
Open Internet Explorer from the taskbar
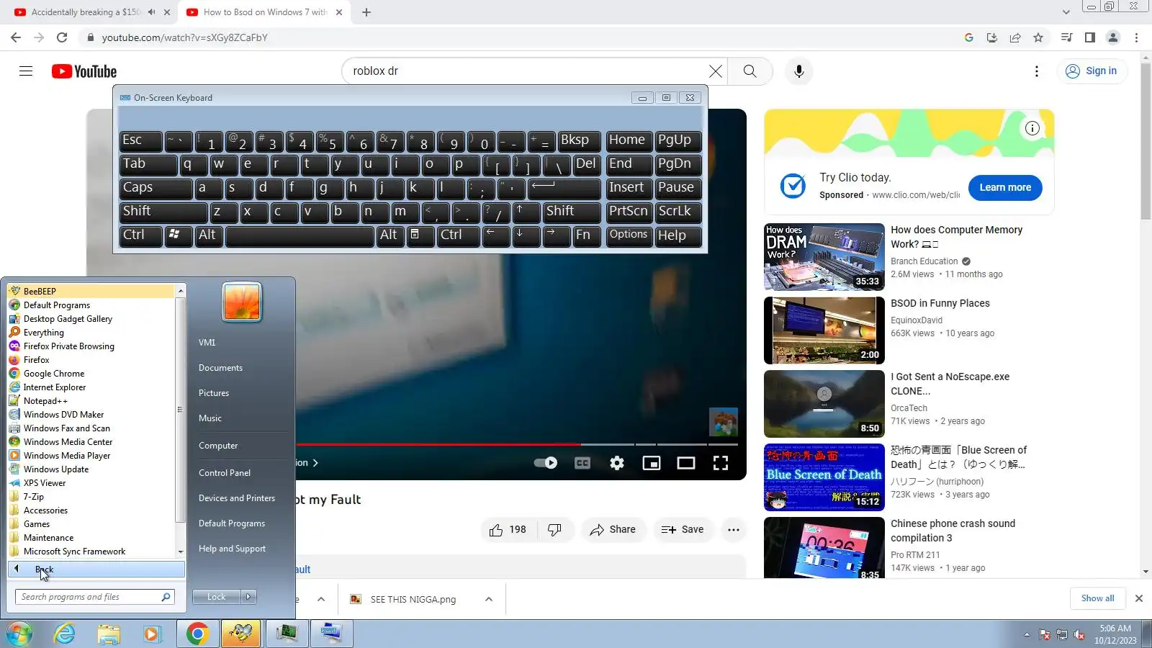[x=65, y=634]
